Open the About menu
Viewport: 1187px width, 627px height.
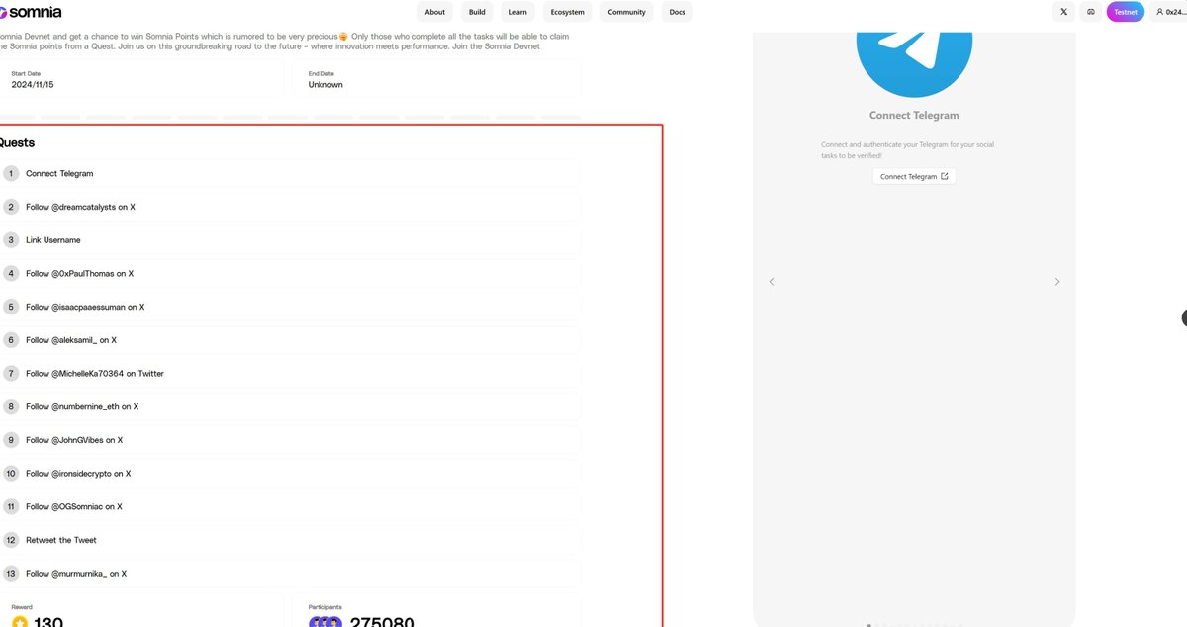(x=435, y=12)
